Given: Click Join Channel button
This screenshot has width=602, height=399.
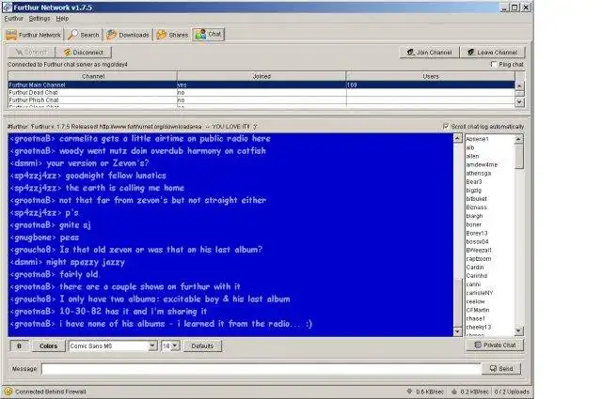Looking at the screenshot, I should click(429, 53).
